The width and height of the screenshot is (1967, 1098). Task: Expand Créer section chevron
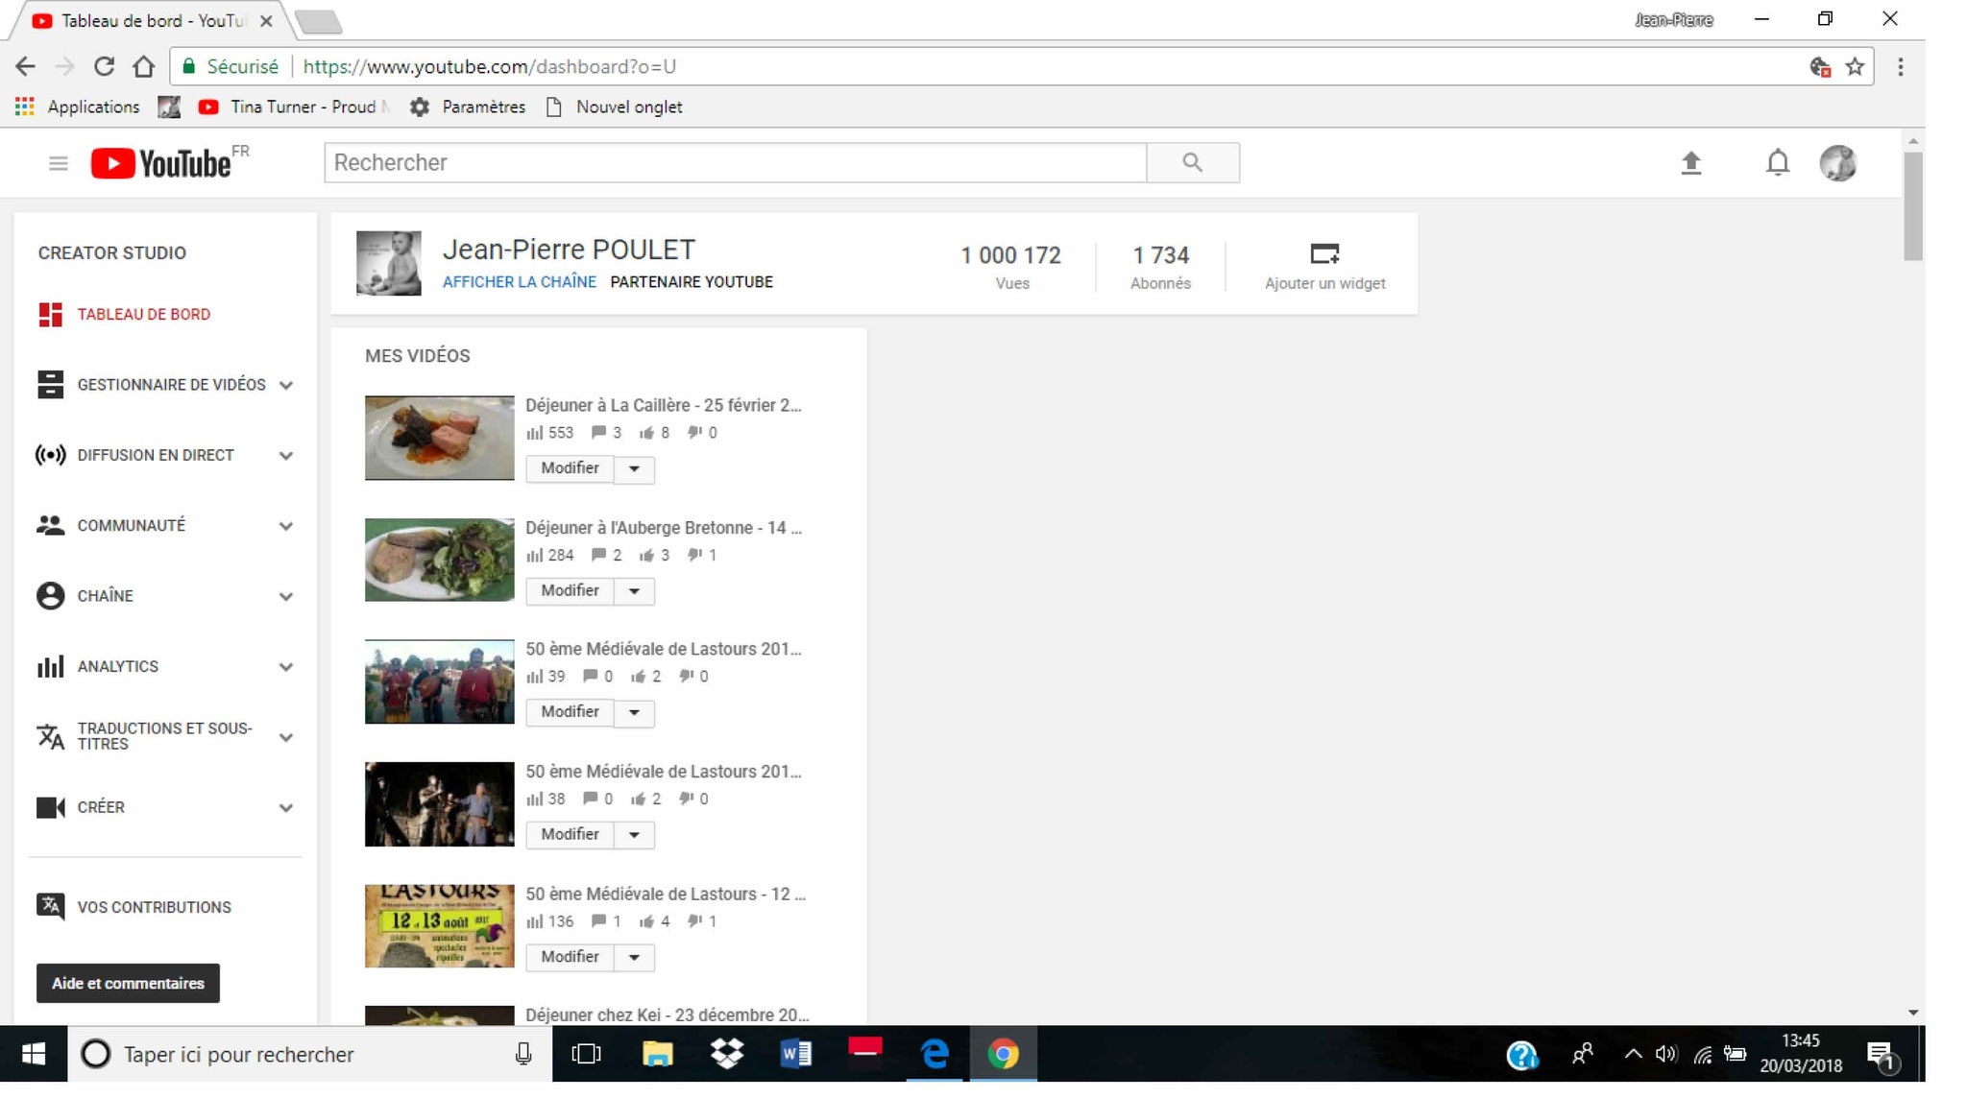coord(285,808)
